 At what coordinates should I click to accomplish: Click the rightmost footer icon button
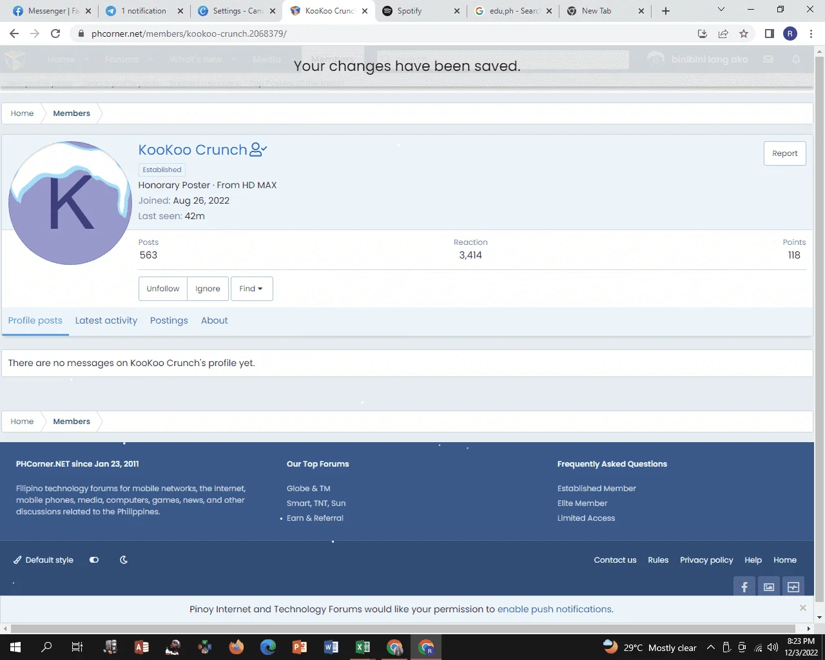(x=793, y=587)
